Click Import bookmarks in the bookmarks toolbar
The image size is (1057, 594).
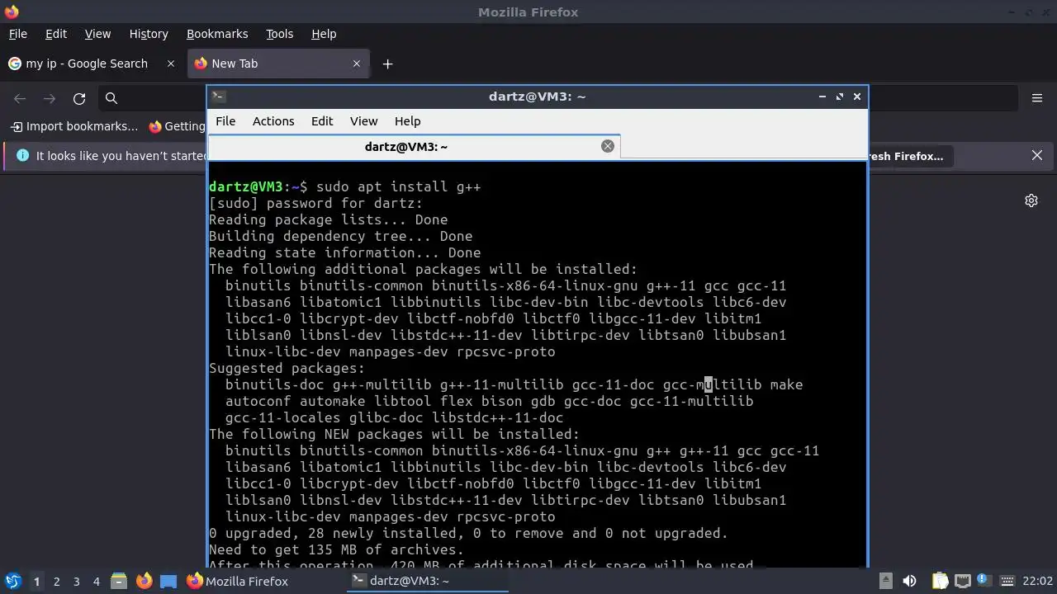point(74,126)
